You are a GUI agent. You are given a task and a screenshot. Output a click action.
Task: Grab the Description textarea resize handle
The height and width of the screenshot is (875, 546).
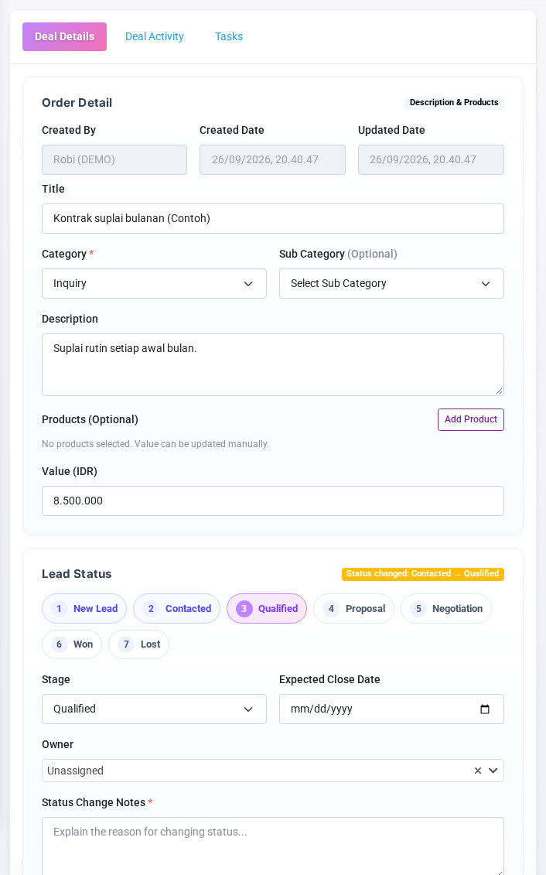(499, 391)
